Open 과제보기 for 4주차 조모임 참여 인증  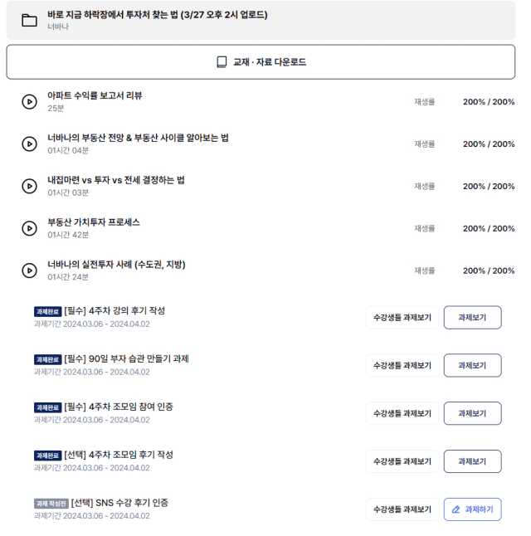click(473, 413)
